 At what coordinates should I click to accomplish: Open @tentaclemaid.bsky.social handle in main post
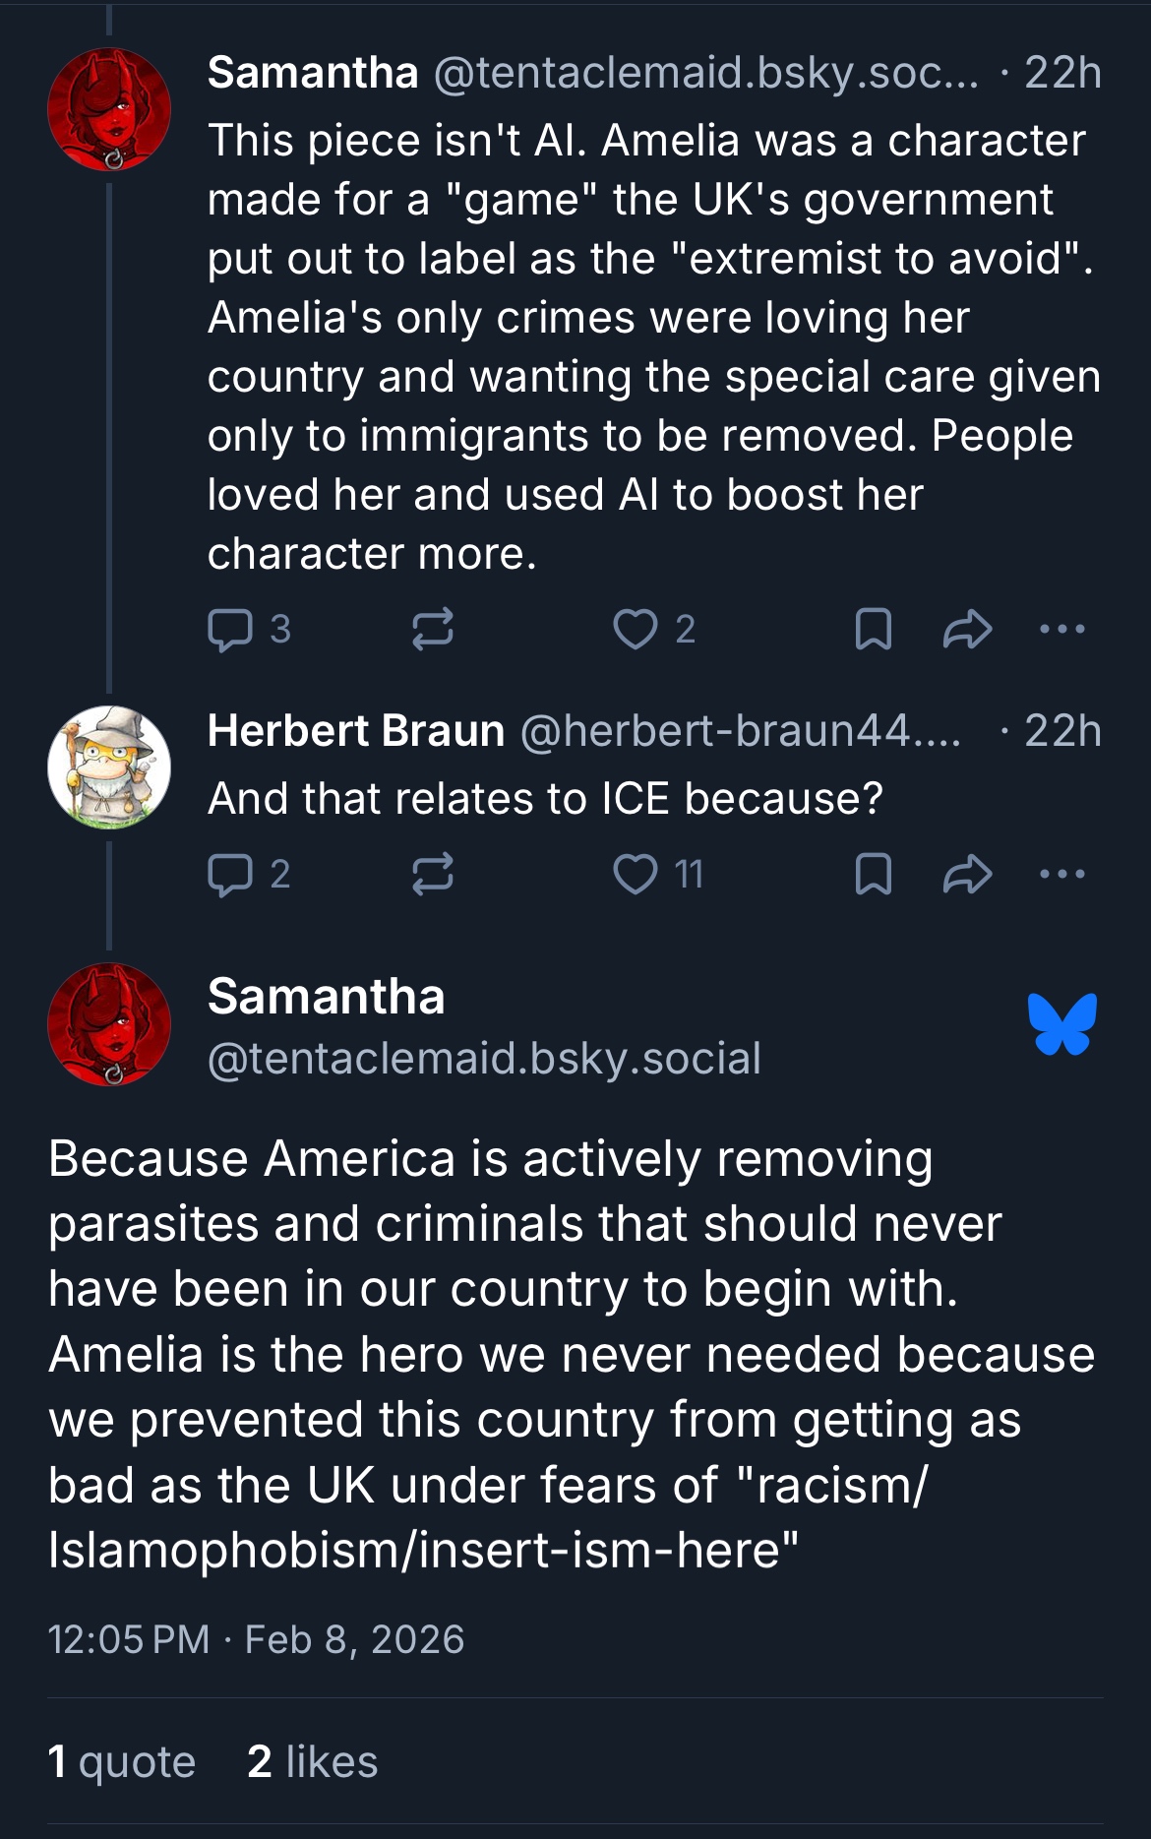tap(484, 1059)
